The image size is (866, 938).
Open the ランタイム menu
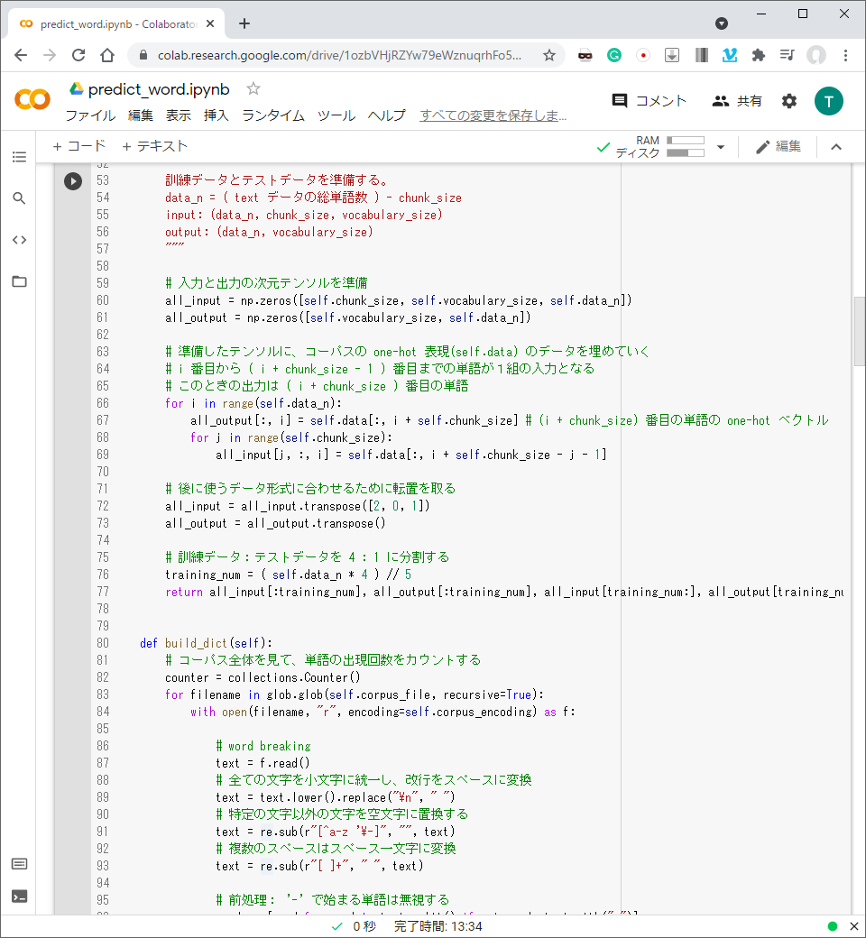tap(273, 115)
